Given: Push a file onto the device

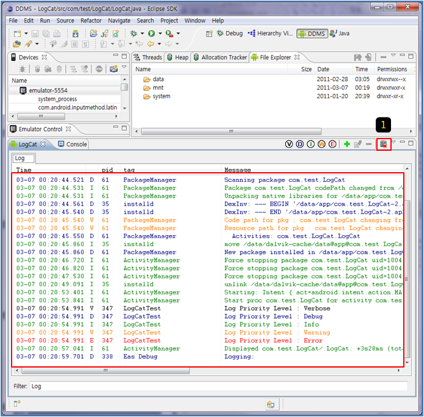Looking at the screenshot, I should pyautogui.click(x=368, y=57).
